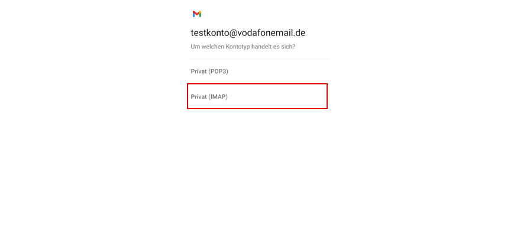The height and width of the screenshot is (236, 520).
Task: Click the testkonto@vodafonemail.de address heading
Action: tap(248, 33)
